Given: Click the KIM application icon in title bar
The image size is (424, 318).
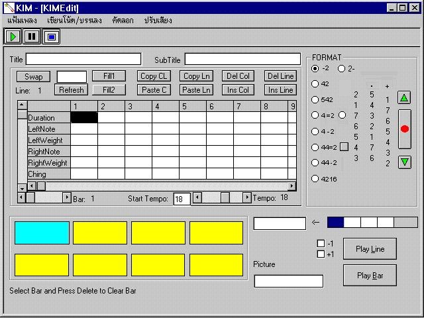Looking at the screenshot, I should point(9,7).
